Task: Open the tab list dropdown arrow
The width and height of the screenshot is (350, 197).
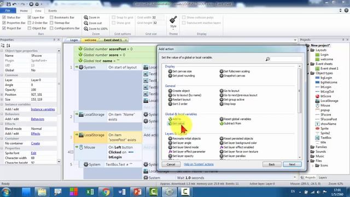Action: click(x=295, y=40)
